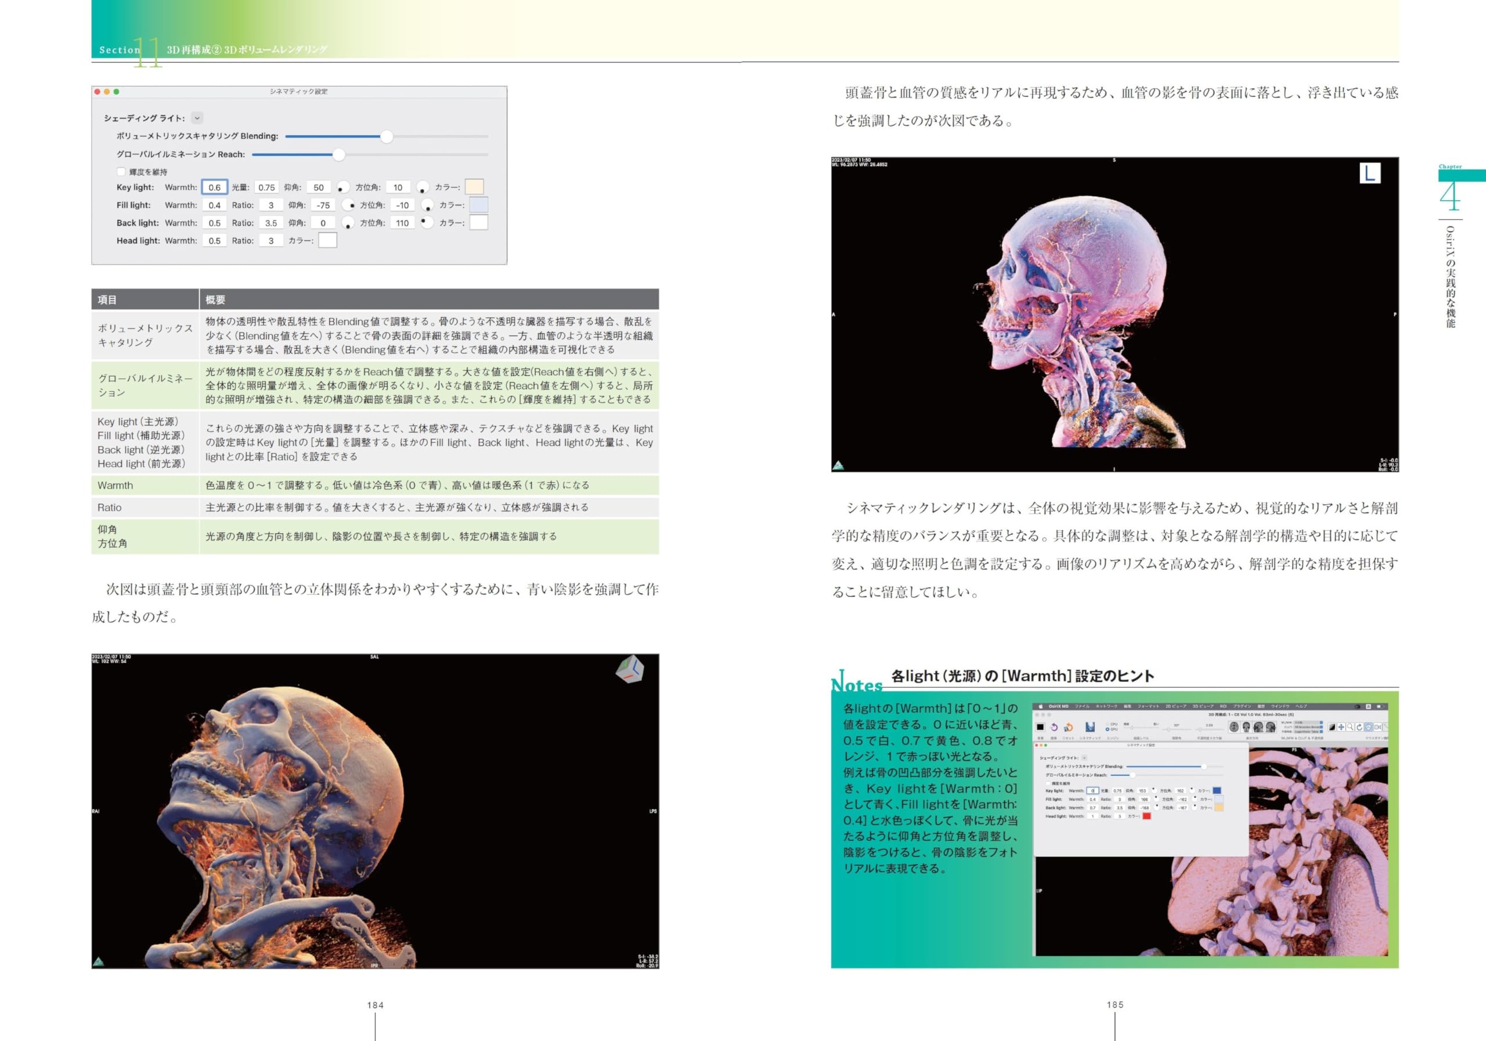Click the ボリューメトリックスキャタリング Blending slider handle

[x=387, y=136]
